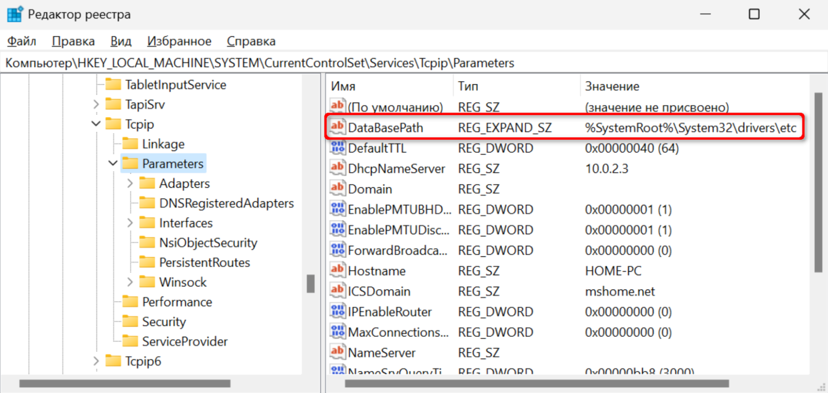This screenshot has height=393, width=828.
Task: Click the DNSRegisteredAdapters folder icon
Action: 147,203
